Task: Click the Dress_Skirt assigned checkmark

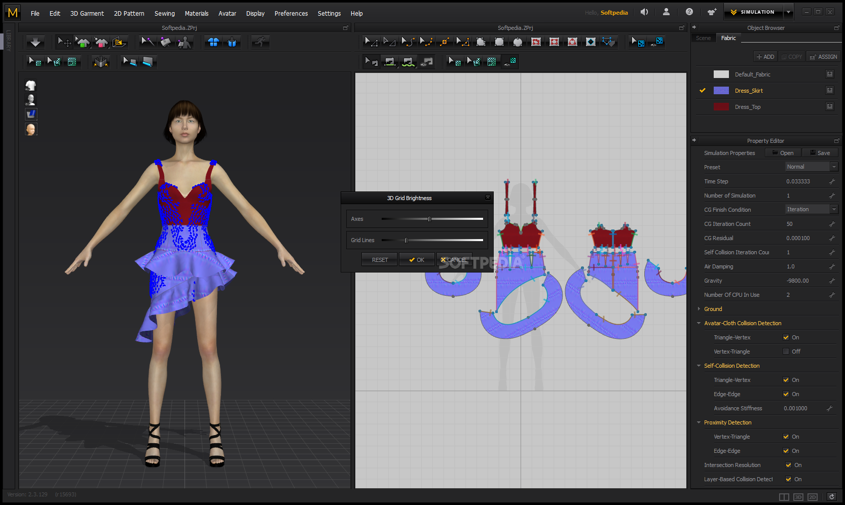Action: [x=703, y=91]
